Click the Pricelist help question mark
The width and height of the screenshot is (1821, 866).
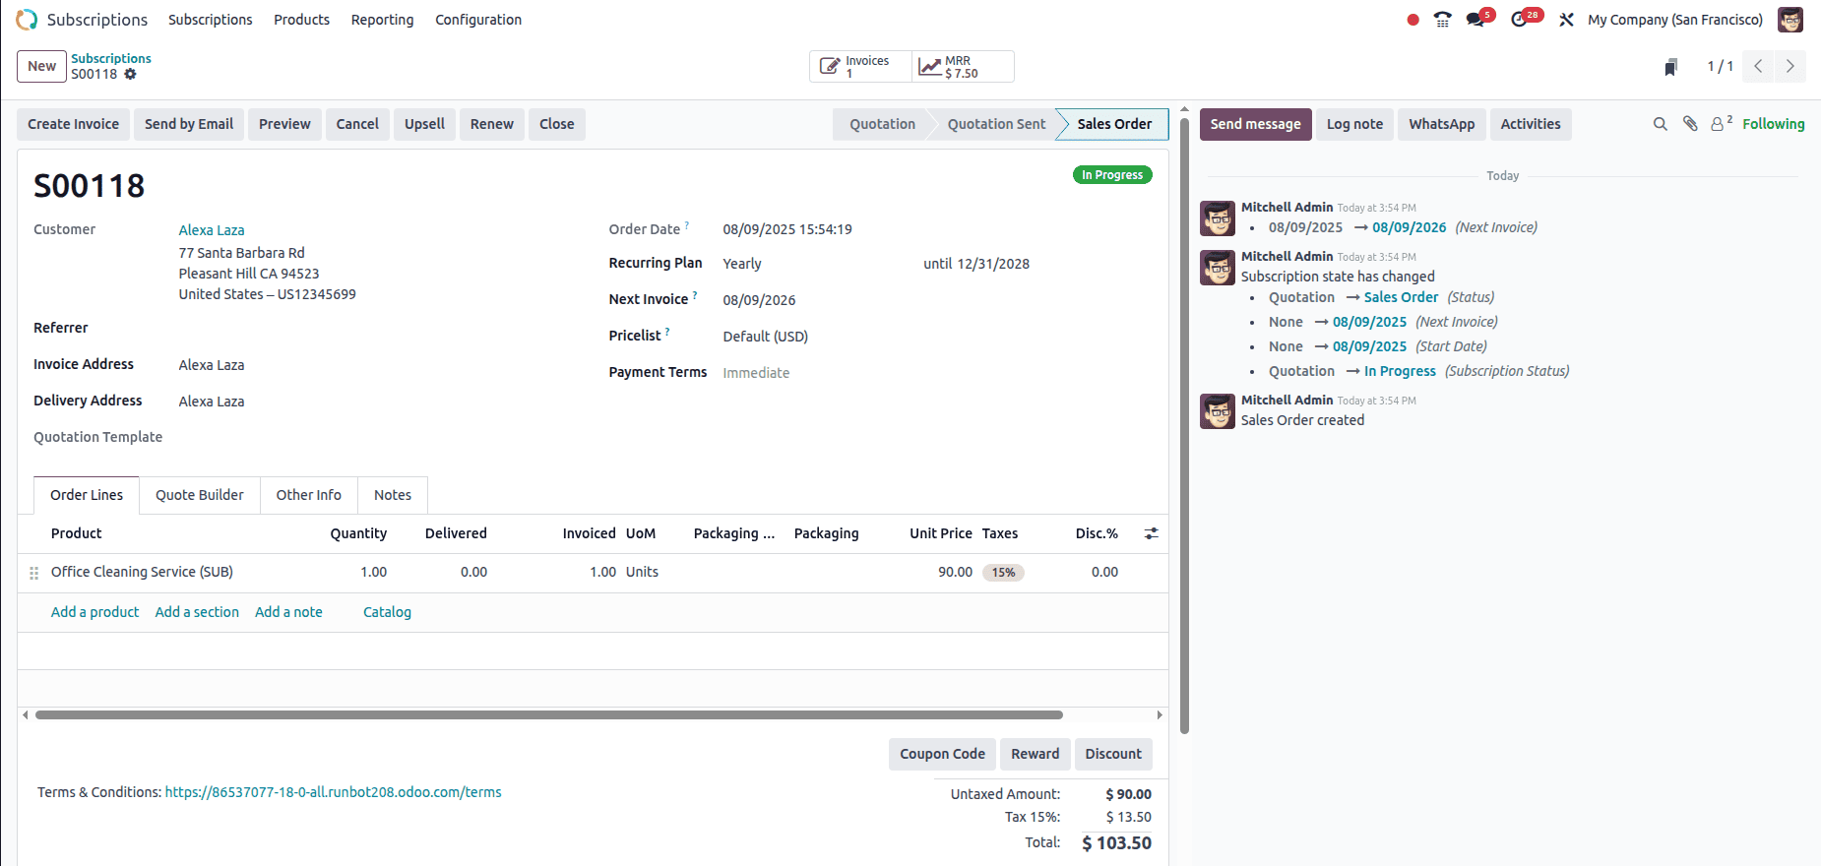(x=667, y=332)
